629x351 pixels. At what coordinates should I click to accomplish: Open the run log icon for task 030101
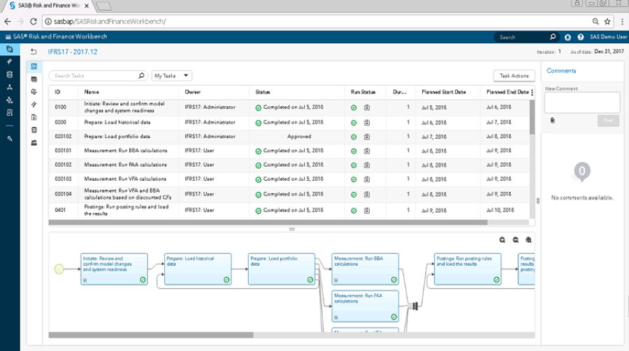click(x=367, y=151)
